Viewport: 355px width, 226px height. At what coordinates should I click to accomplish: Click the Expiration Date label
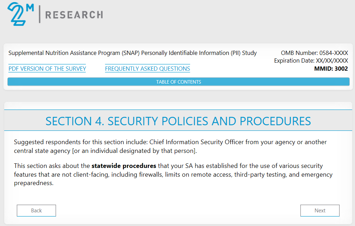tap(293, 61)
